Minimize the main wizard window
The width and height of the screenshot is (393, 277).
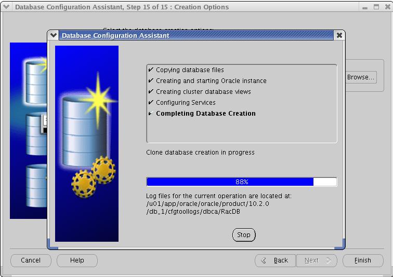click(x=364, y=7)
